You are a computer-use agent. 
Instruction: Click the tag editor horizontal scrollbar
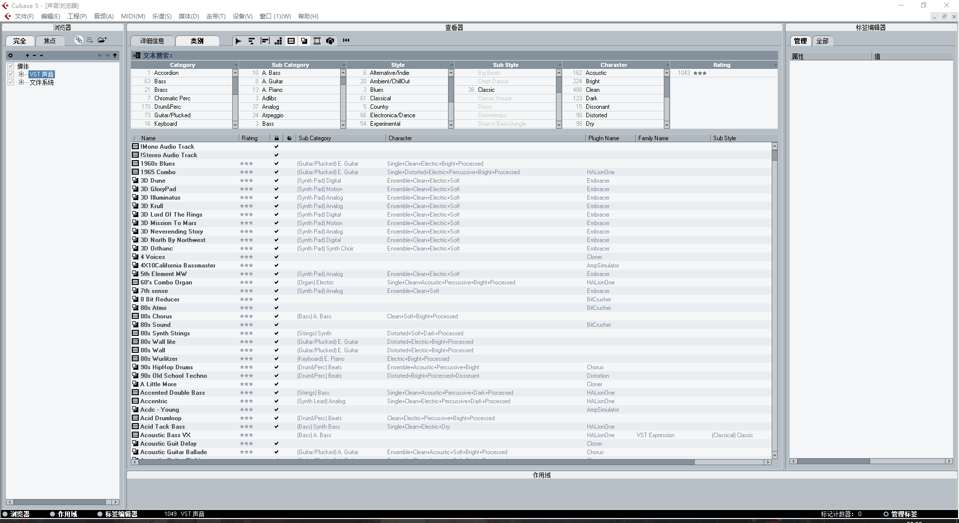[x=871, y=461]
